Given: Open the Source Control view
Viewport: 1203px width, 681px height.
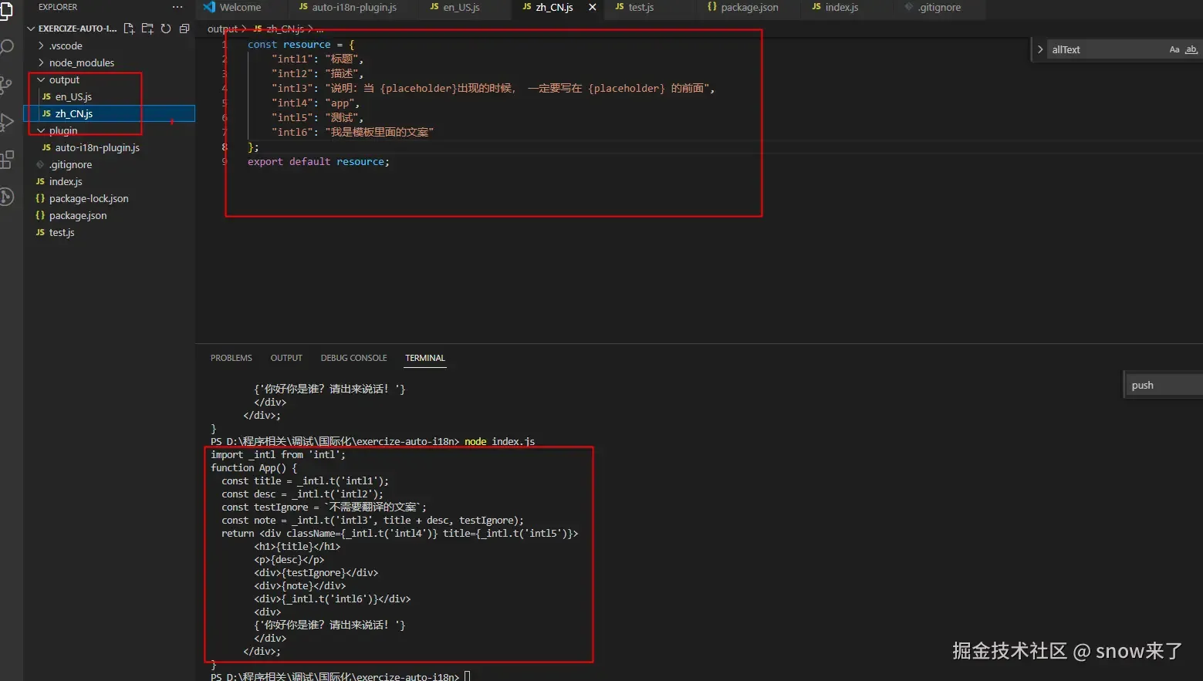Looking at the screenshot, I should [7, 85].
